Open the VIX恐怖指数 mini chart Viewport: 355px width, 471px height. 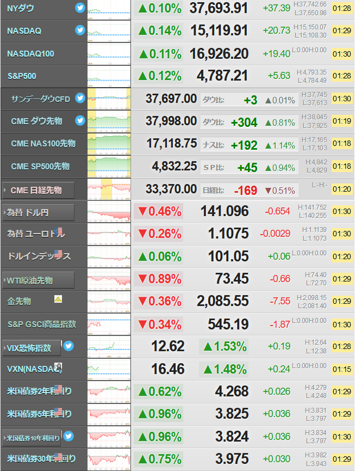[109, 347]
